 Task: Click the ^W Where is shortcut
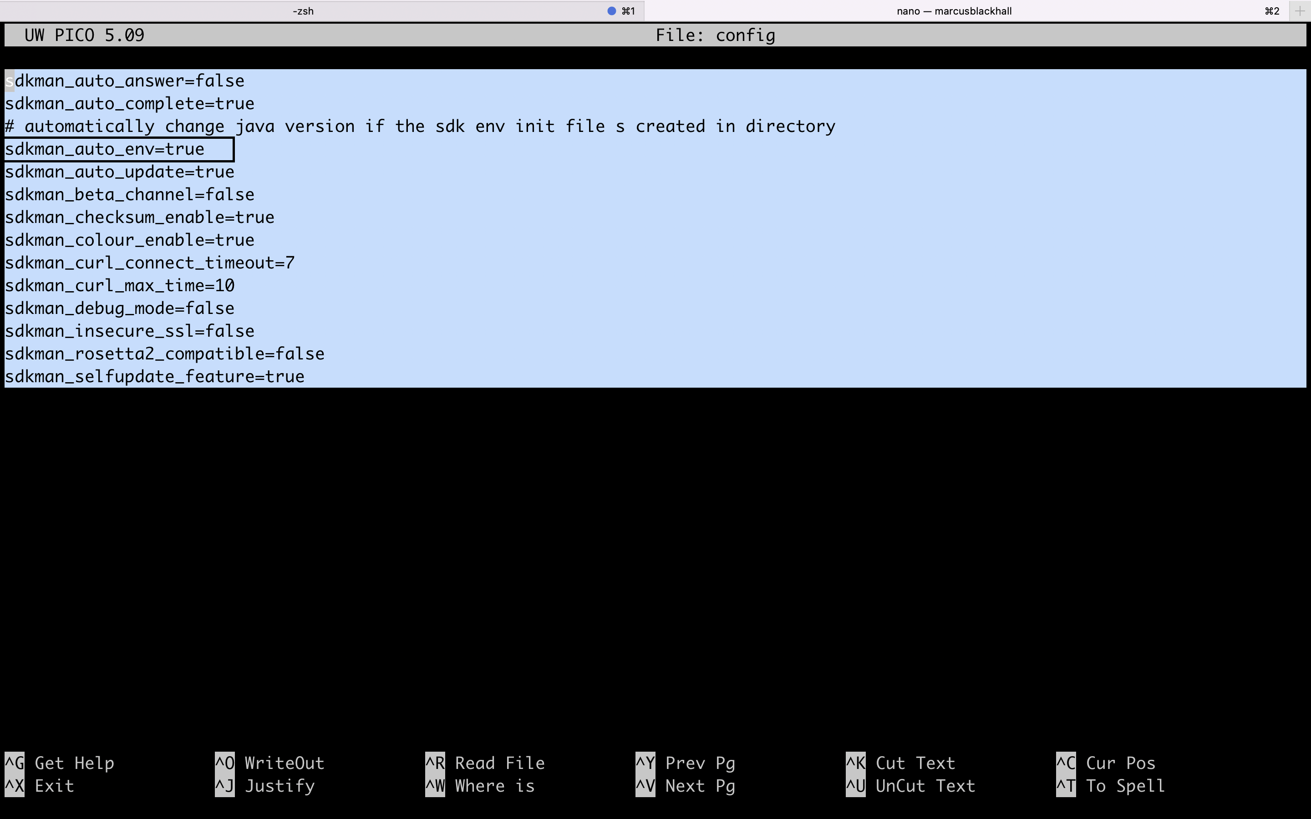point(480,785)
